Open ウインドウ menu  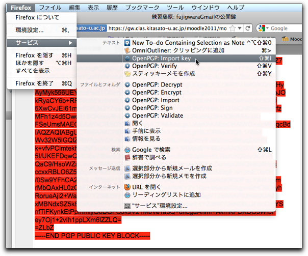206,8
